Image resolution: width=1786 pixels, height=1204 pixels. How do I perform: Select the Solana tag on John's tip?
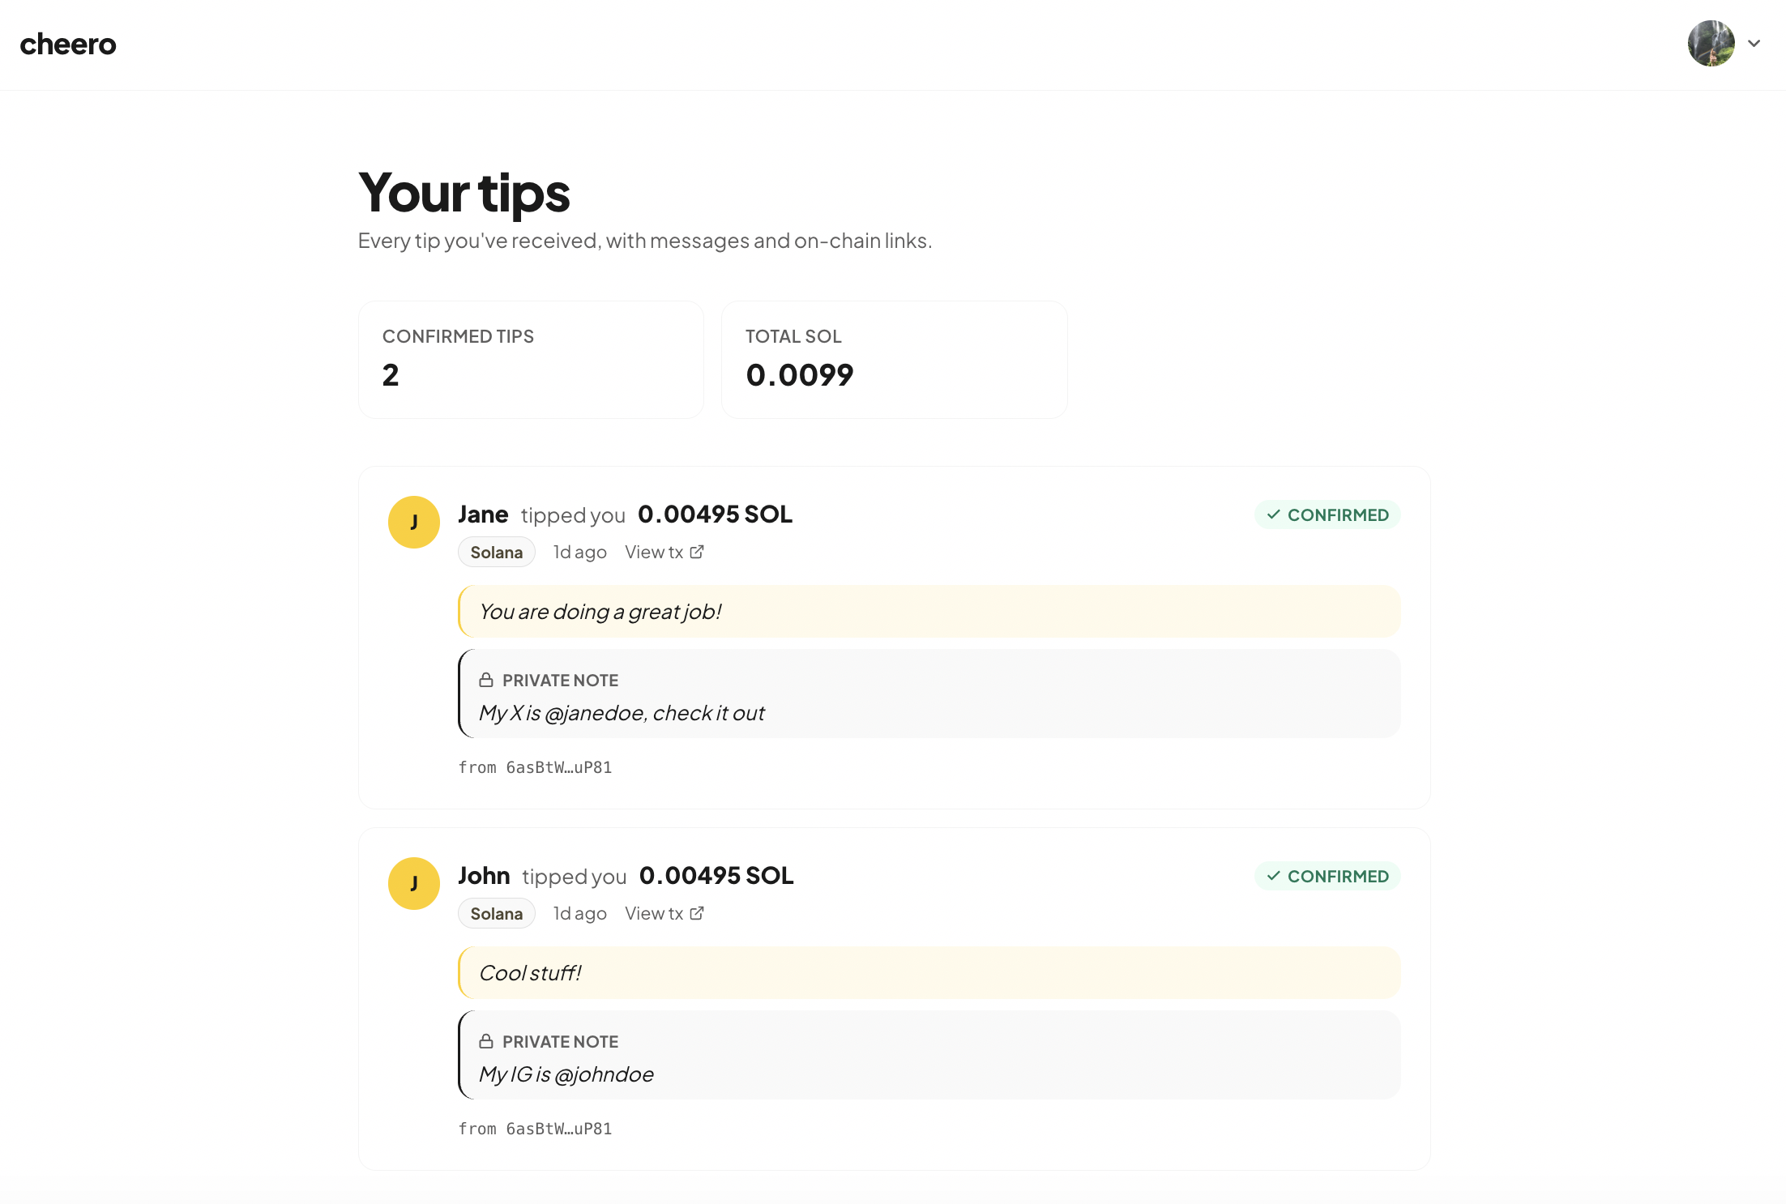coord(497,913)
